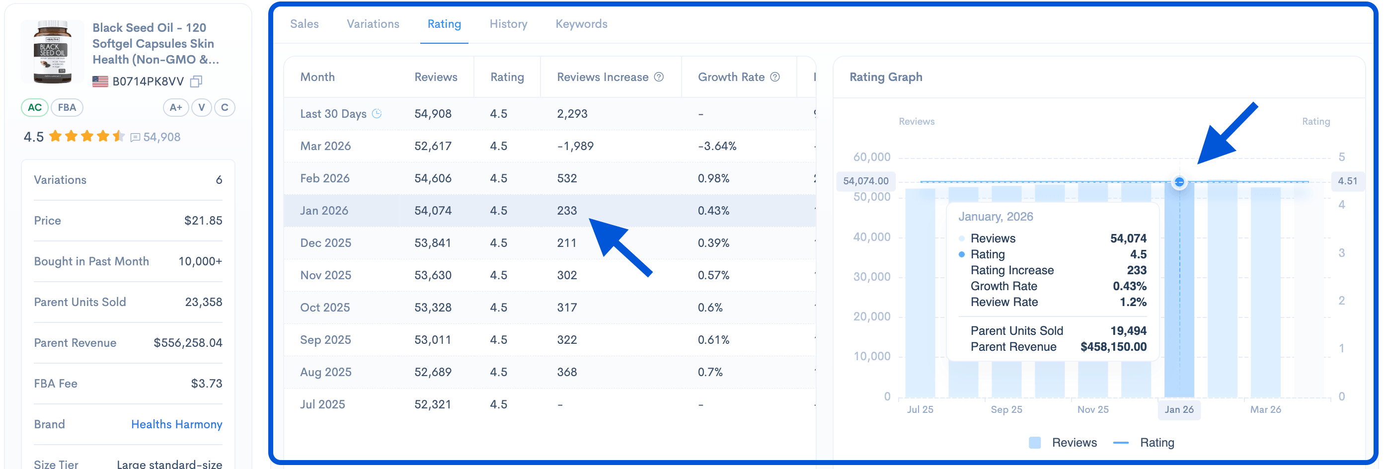Click the FBA badge
1384x469 pixels.
click(x=67, y=107)
